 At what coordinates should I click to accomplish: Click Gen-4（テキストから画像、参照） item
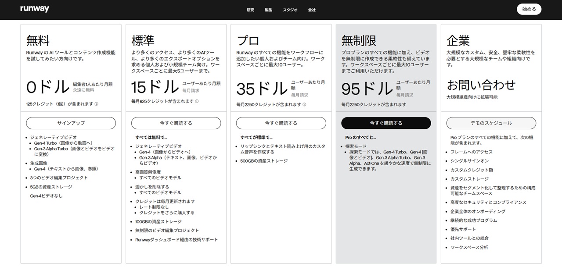[x=66, y=169]
